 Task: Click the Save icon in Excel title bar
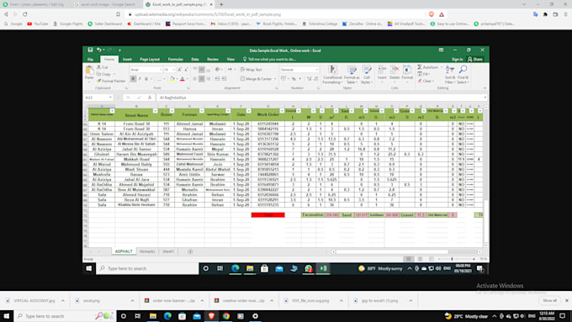90,50
